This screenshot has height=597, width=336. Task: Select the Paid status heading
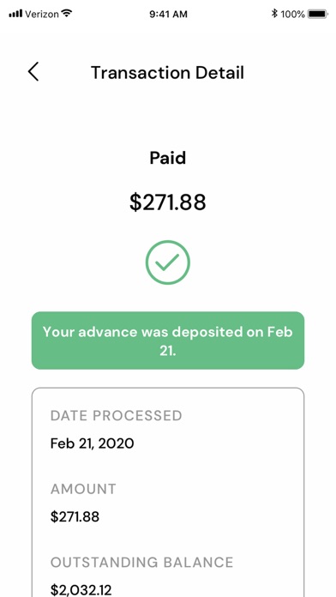168,158
